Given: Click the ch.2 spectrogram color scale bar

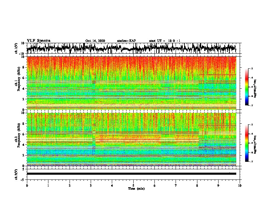Looking at the screenshot, I should pos(246,143).
